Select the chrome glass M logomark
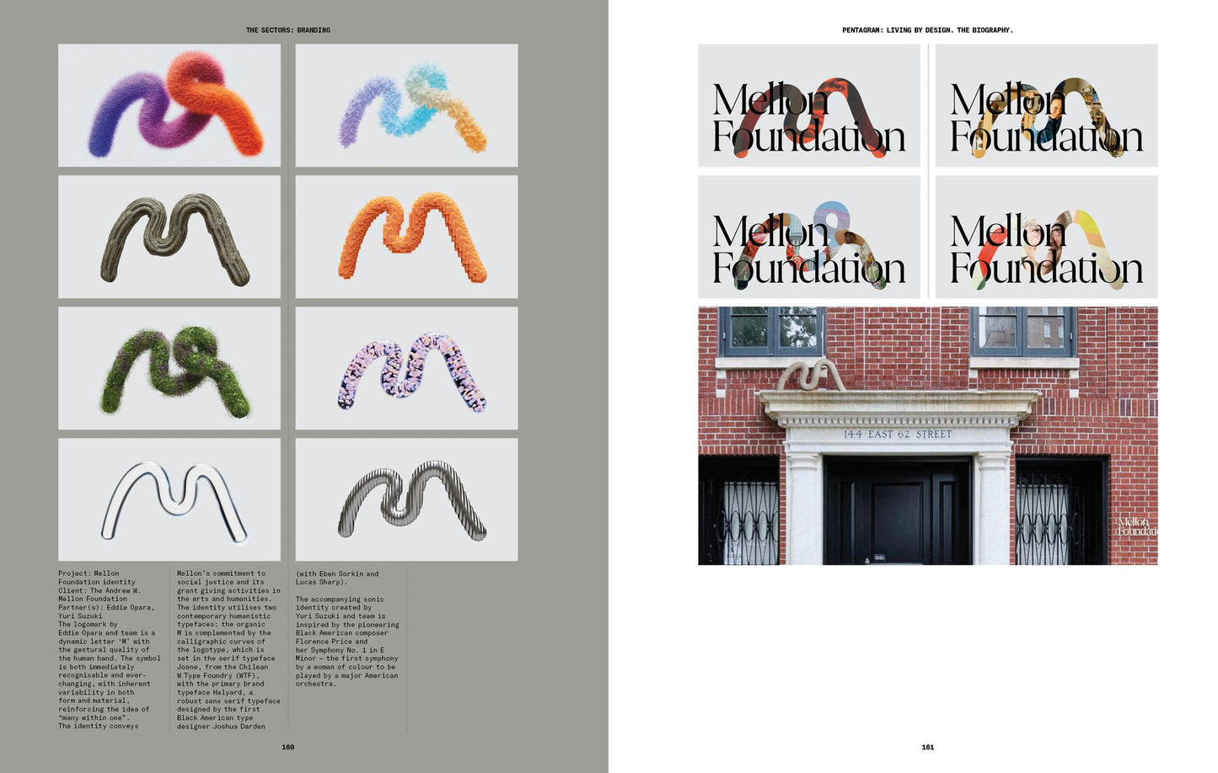This screenshot has width=1218, height=773. [169, 499]
